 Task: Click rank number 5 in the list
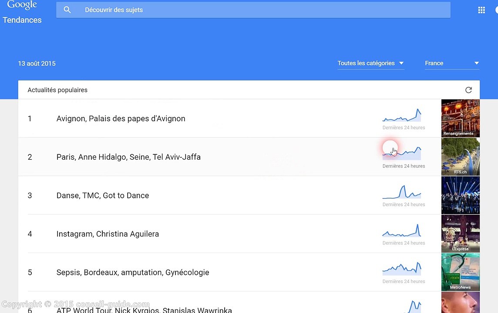coord(30,273)
